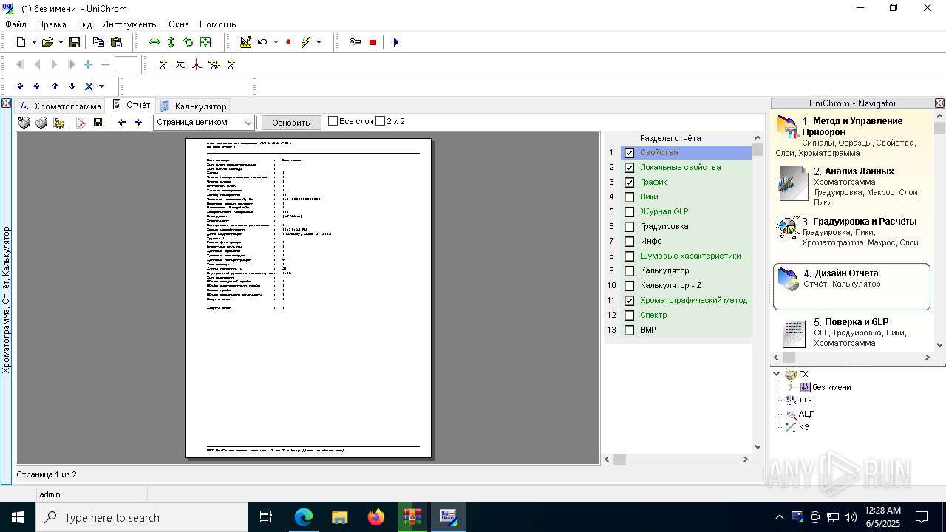Image resolution: width=946 pixels, height=532 pixels.
Task: Open Microsoft Edge from the taskbar
Action: tap(304, 517)
